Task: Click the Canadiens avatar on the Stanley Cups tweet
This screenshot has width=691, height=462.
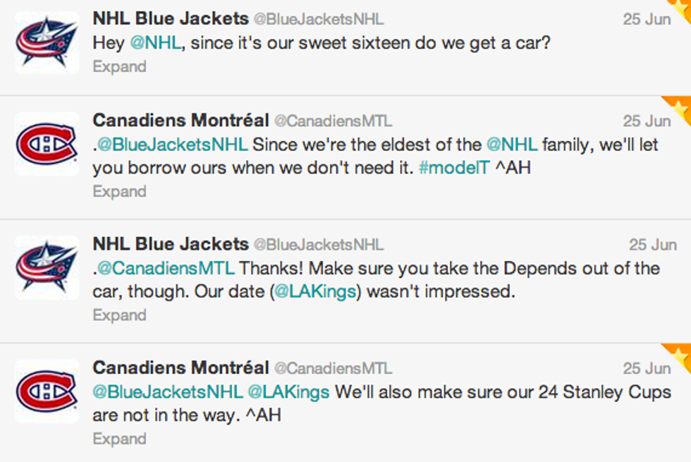Action: (x=47, y=391)
